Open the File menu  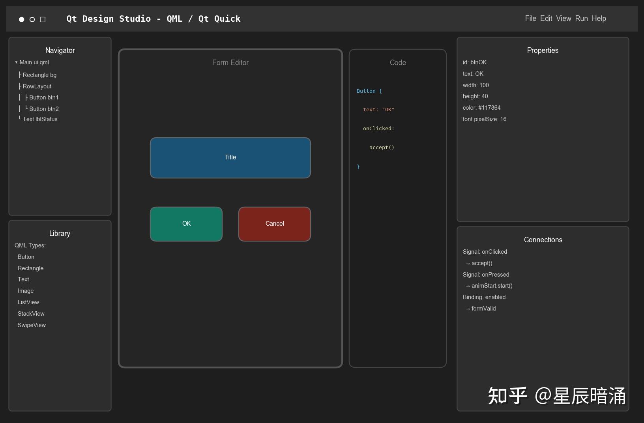530,19
